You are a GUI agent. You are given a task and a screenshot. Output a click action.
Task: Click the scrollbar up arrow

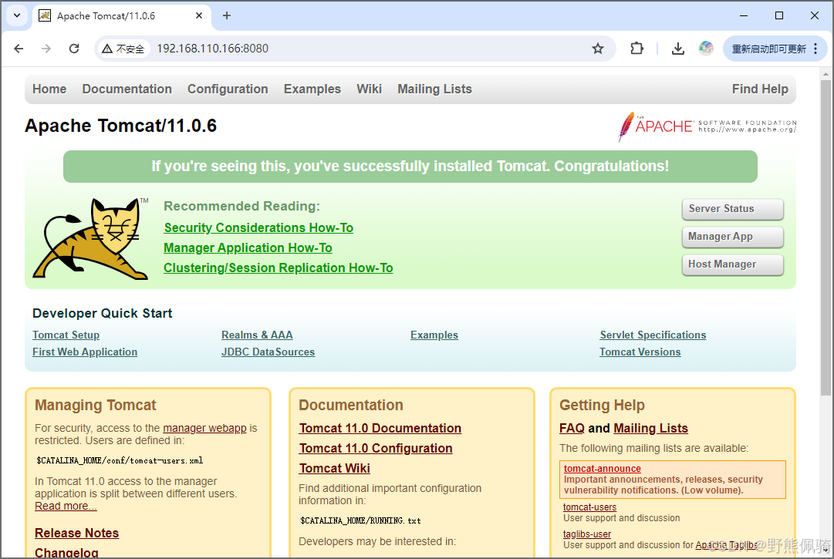[826, 74]
